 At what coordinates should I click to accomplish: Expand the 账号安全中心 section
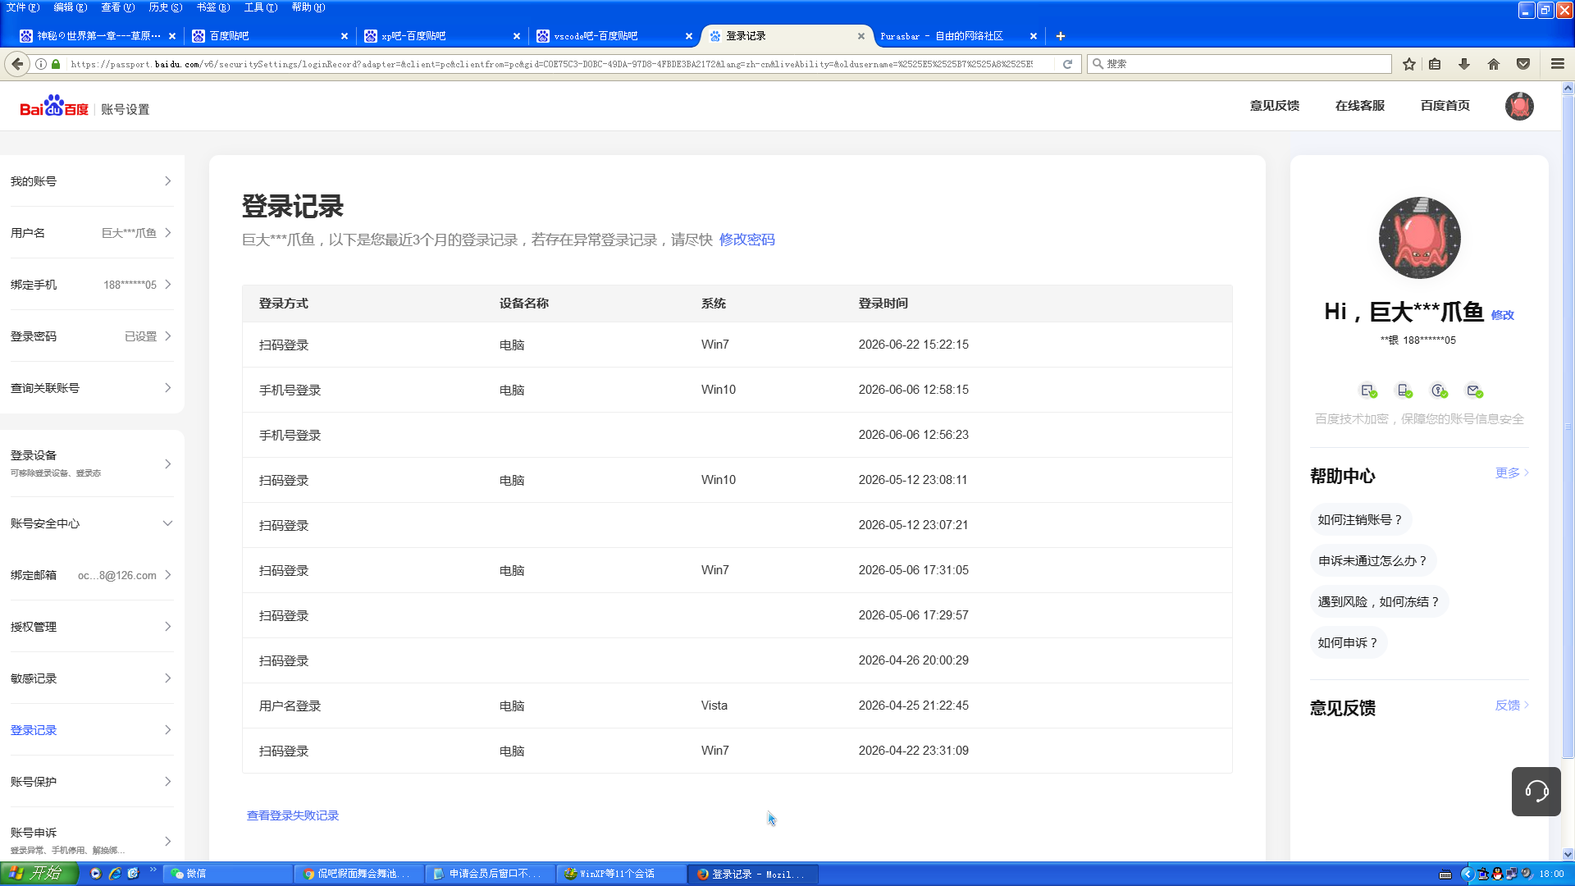point(92,523)
